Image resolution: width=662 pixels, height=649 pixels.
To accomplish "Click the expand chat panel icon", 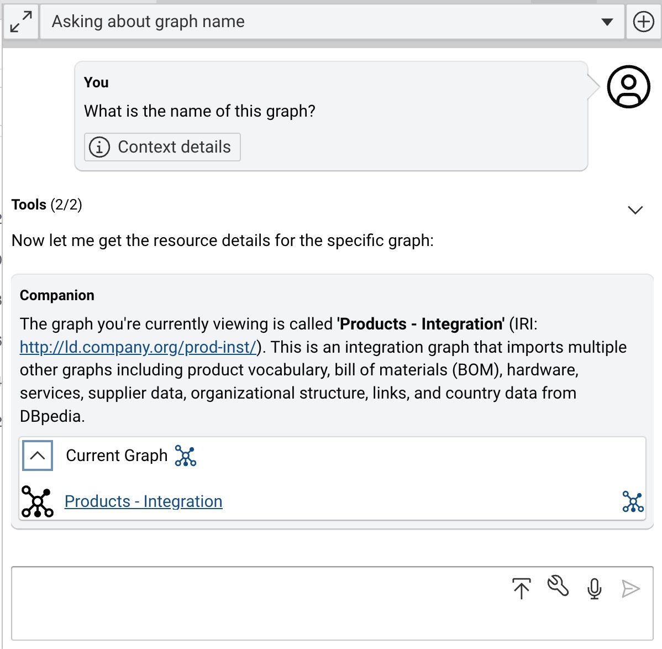I will [21, 22].
